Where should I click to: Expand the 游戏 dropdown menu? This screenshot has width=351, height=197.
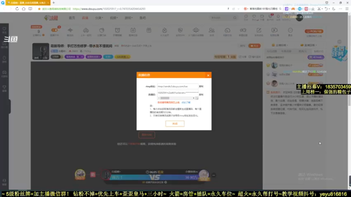129,18
